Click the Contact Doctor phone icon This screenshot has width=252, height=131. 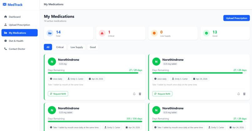click(x=5, y=49)
